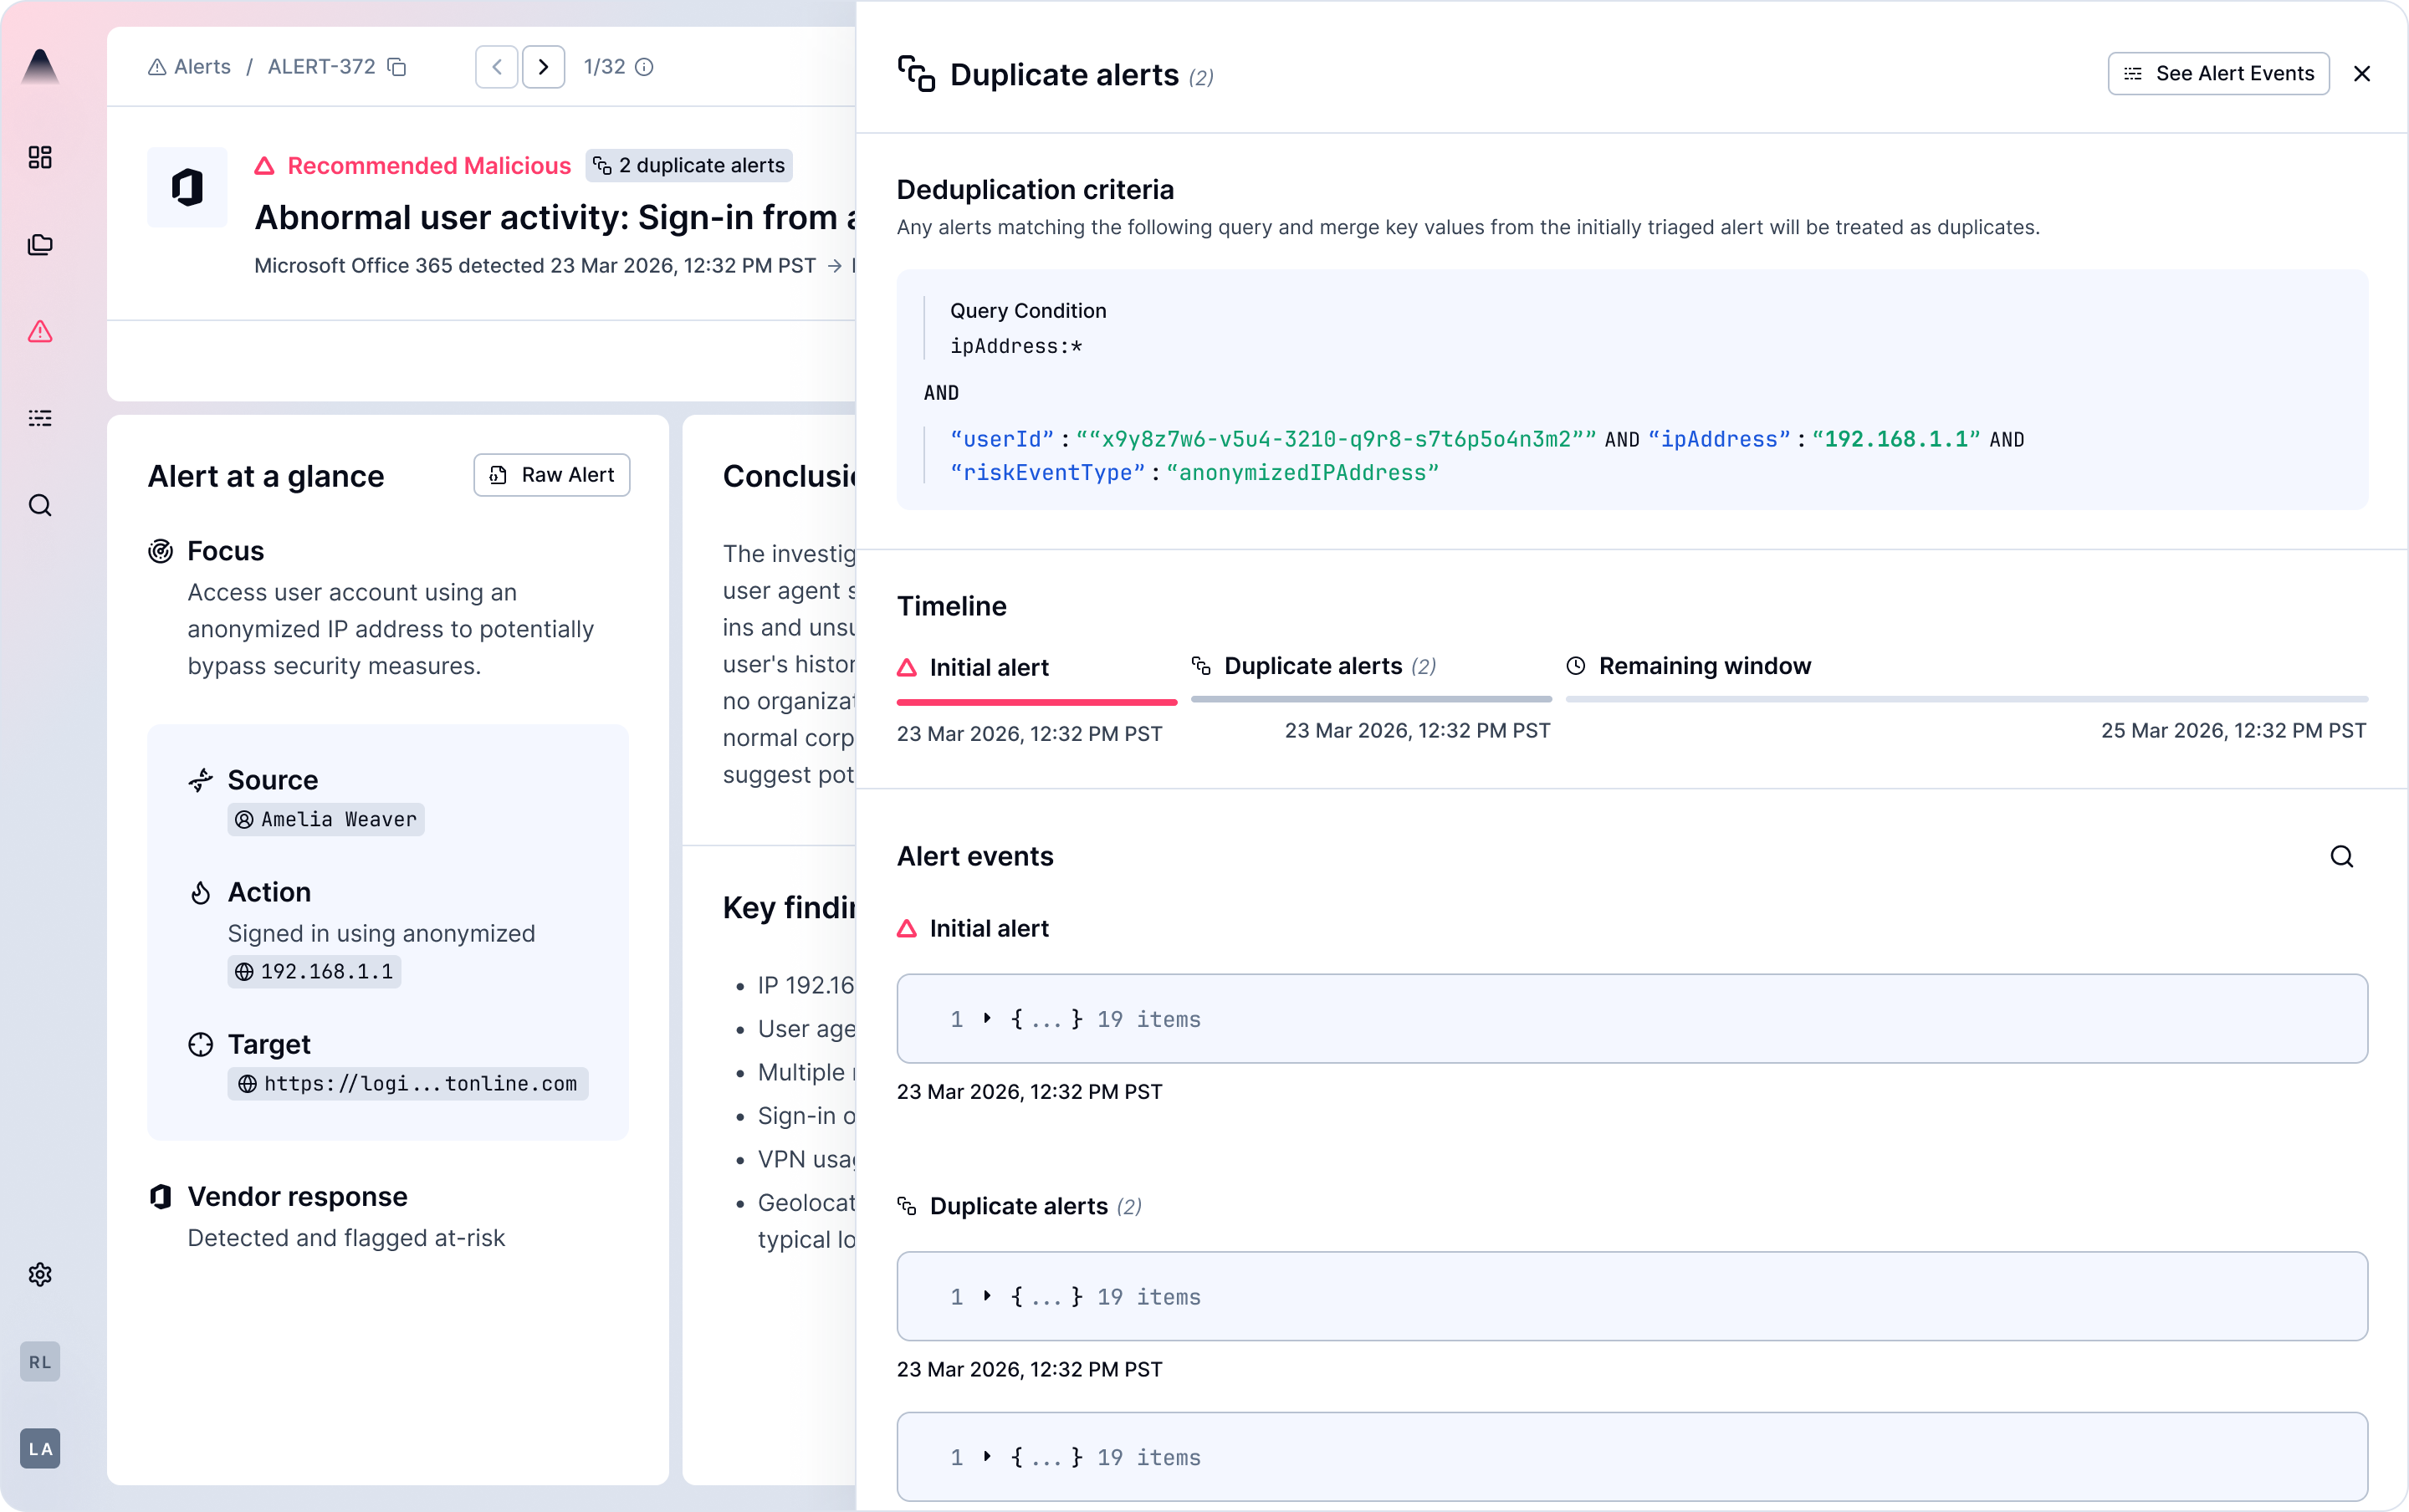Search alert events with magnifier icon
Image resolution: width=2409 pixels, height=1512 pixels.
pyautogui.click(x=2341, y=856)
